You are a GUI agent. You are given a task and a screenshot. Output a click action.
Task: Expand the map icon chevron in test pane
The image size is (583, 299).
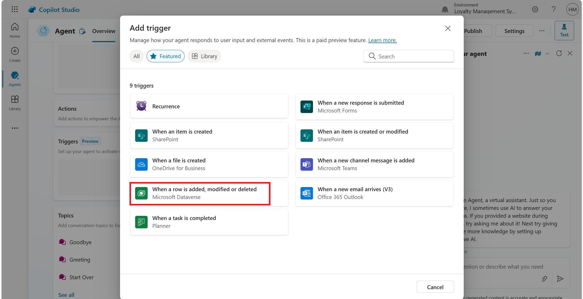tap(547, 54)
